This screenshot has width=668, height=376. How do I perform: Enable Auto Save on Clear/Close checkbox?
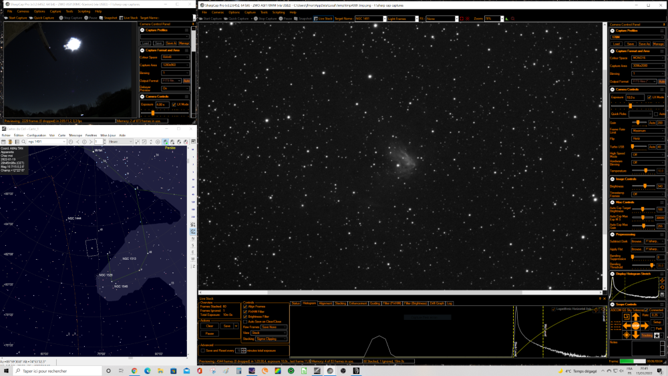point(245,322)
